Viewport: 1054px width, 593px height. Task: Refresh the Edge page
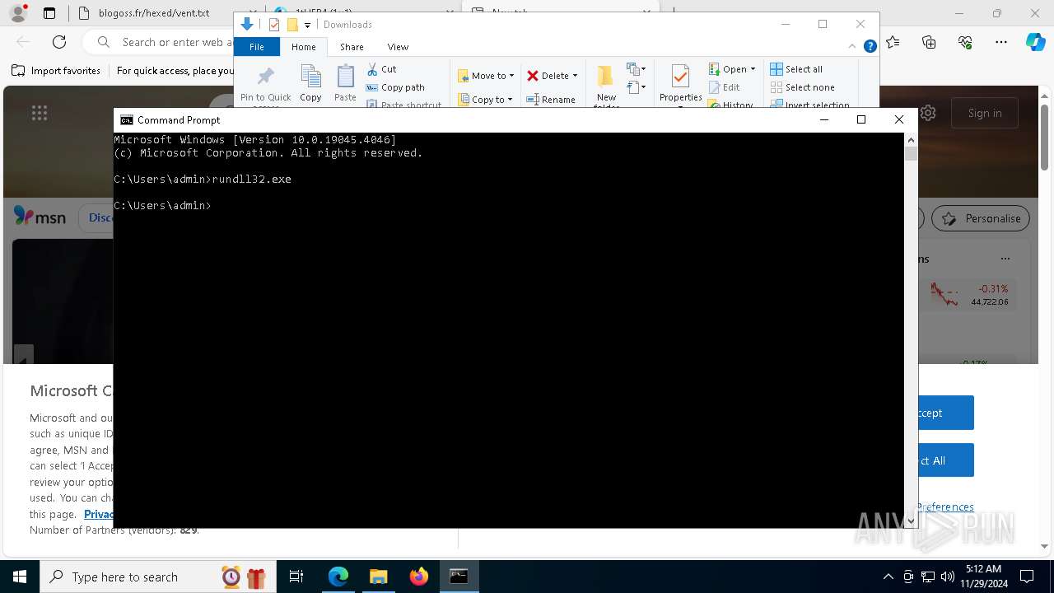[59, 42]
